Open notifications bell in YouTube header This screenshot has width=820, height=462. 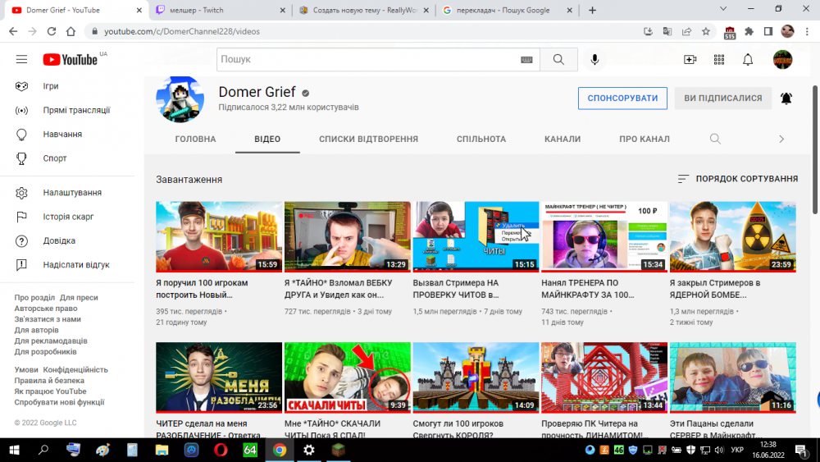pyautogui.click(x=748, y=60)
